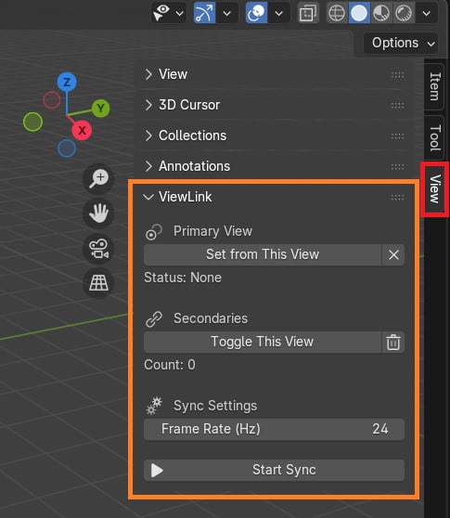This screenshot has width=450, height=518.
Task: Click the Z axis on navigation gizmo
Action: click(67, 82)
